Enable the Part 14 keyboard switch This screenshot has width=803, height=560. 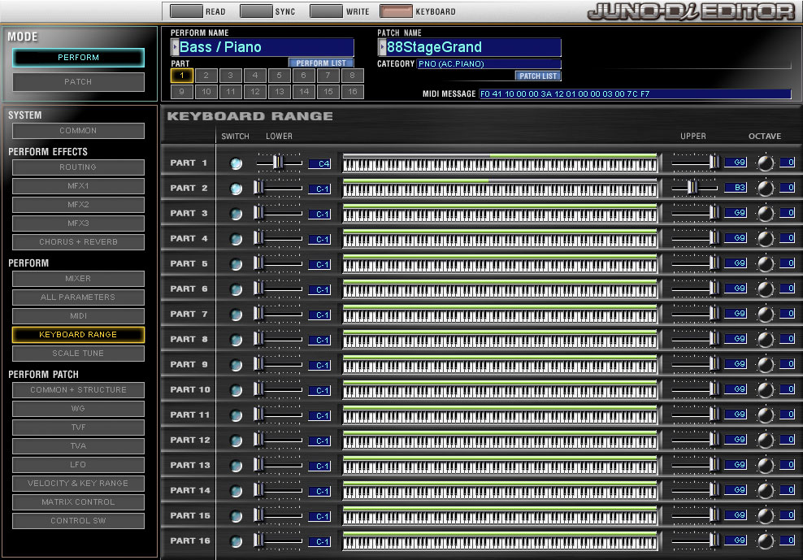236,491
